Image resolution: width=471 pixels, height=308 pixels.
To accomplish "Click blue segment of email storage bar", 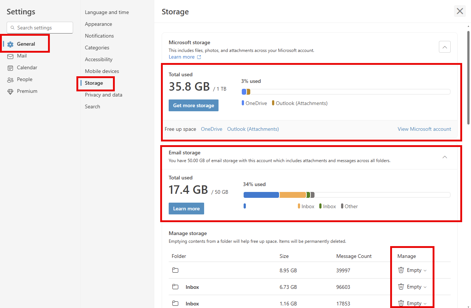I will (x=261, y=195).
